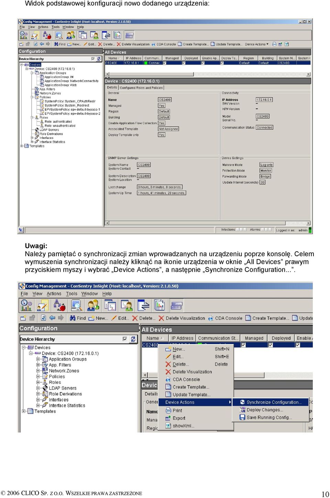
Task: Expand the Policies node in the bottom screenshot's tree
Action: pyautogui.click(x=38, y=377)
